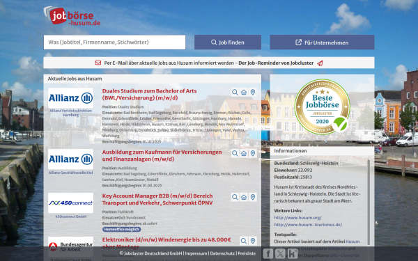Click the jobbörse-husum.de logo
This screenshot has width=418, height=261.
tap(72, 16)
